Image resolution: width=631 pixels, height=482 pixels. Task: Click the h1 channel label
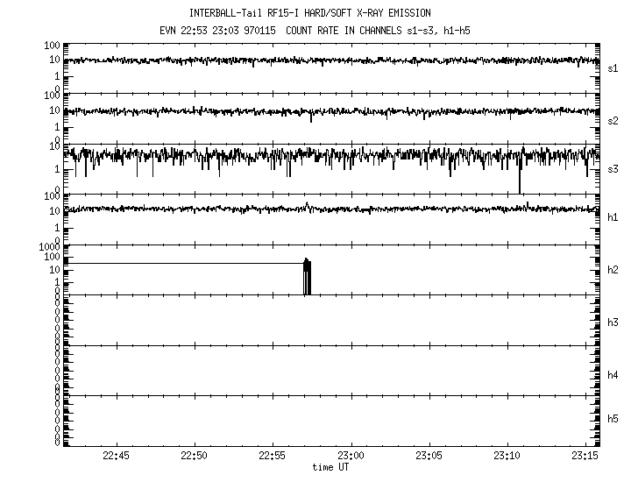613,217
